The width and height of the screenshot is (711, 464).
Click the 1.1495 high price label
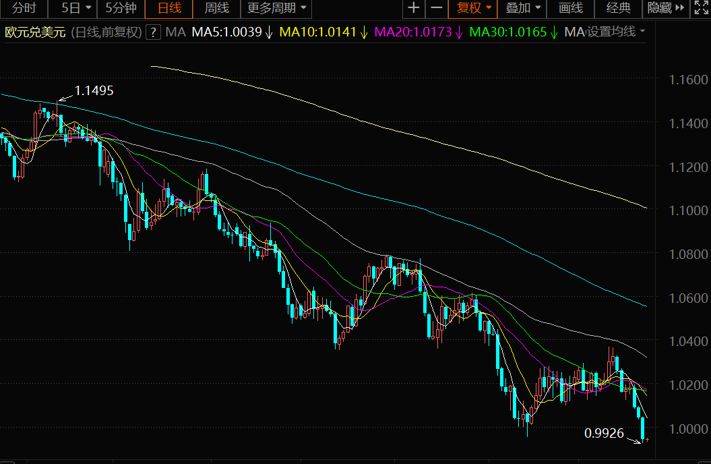(x=94, y=91)
